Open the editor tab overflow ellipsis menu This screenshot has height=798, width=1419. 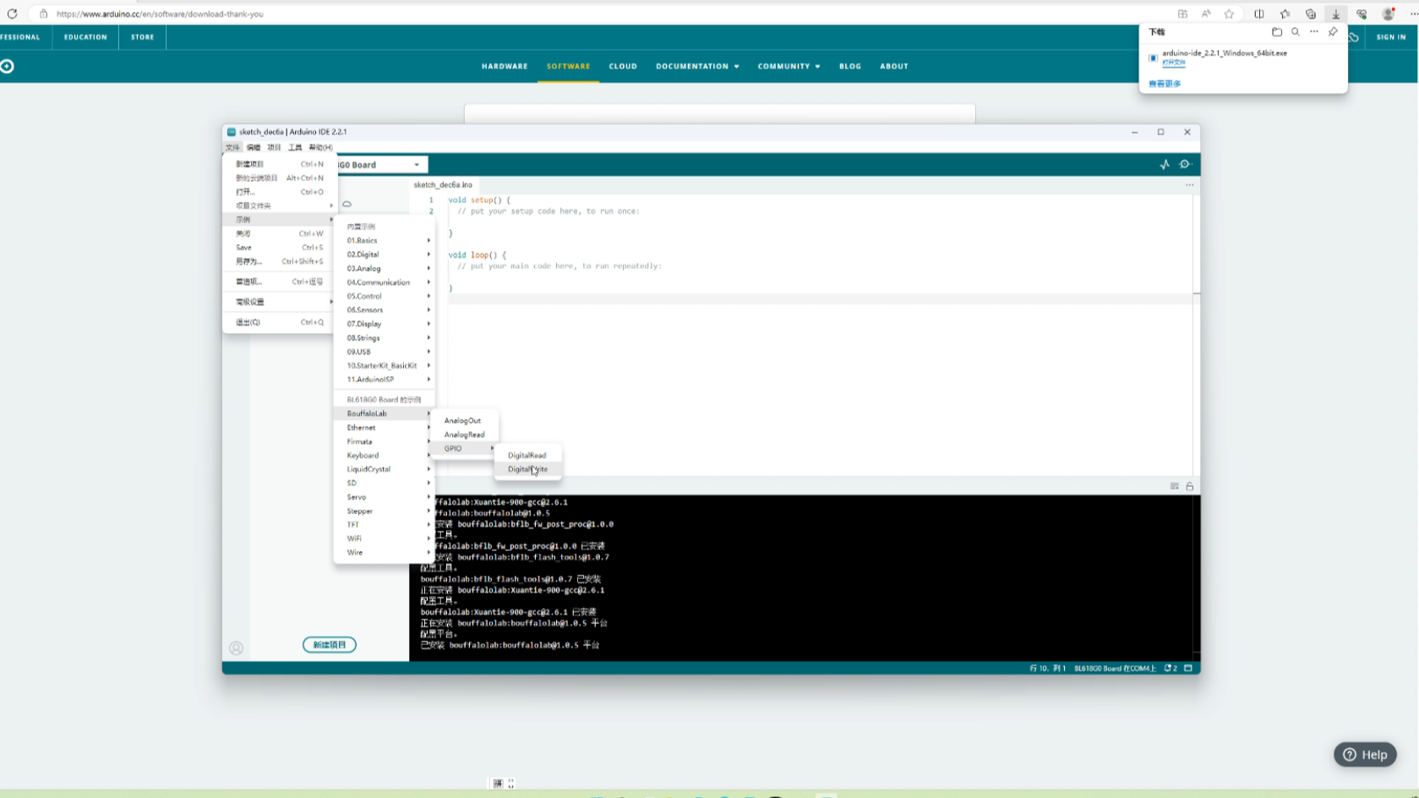[1189, 184]
